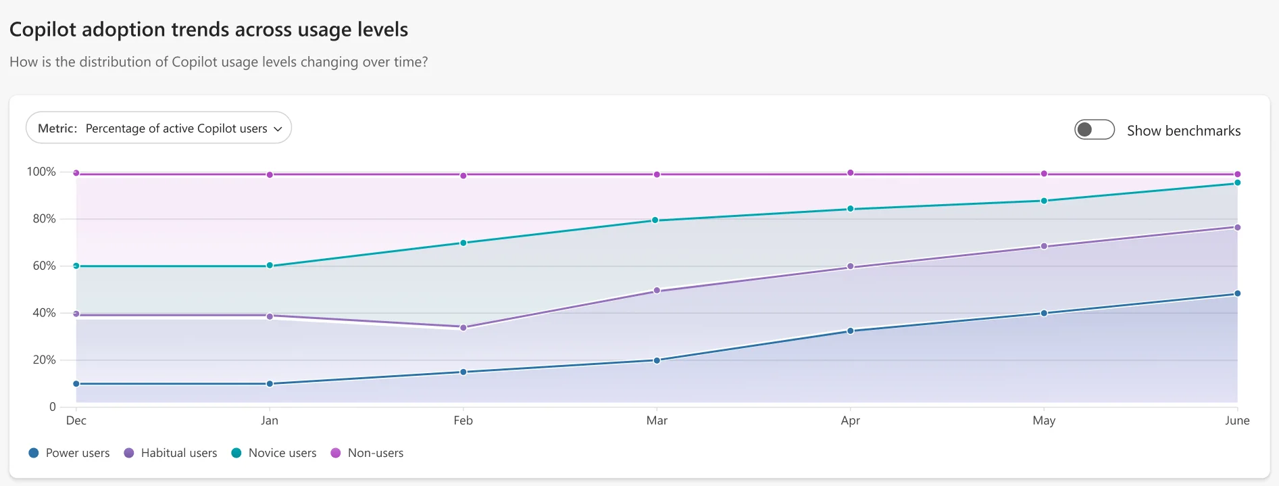Click the Non-users legend dot
The height and width of the screenshot is (486, 1279).
[336, 453]
